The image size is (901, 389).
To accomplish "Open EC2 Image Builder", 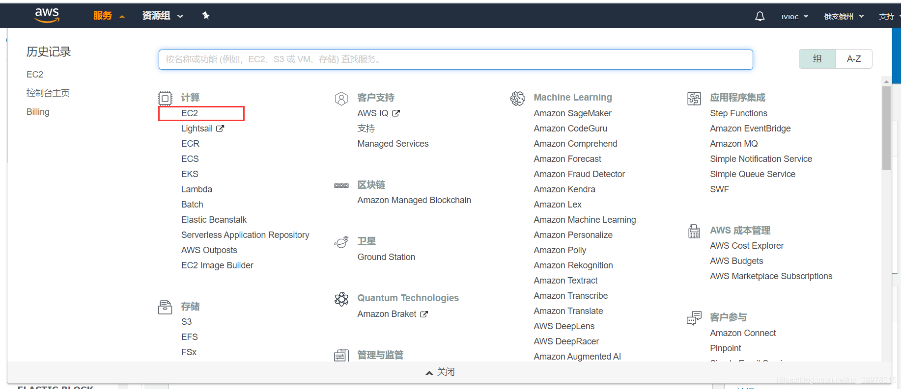I will click(x=217, y=265).
